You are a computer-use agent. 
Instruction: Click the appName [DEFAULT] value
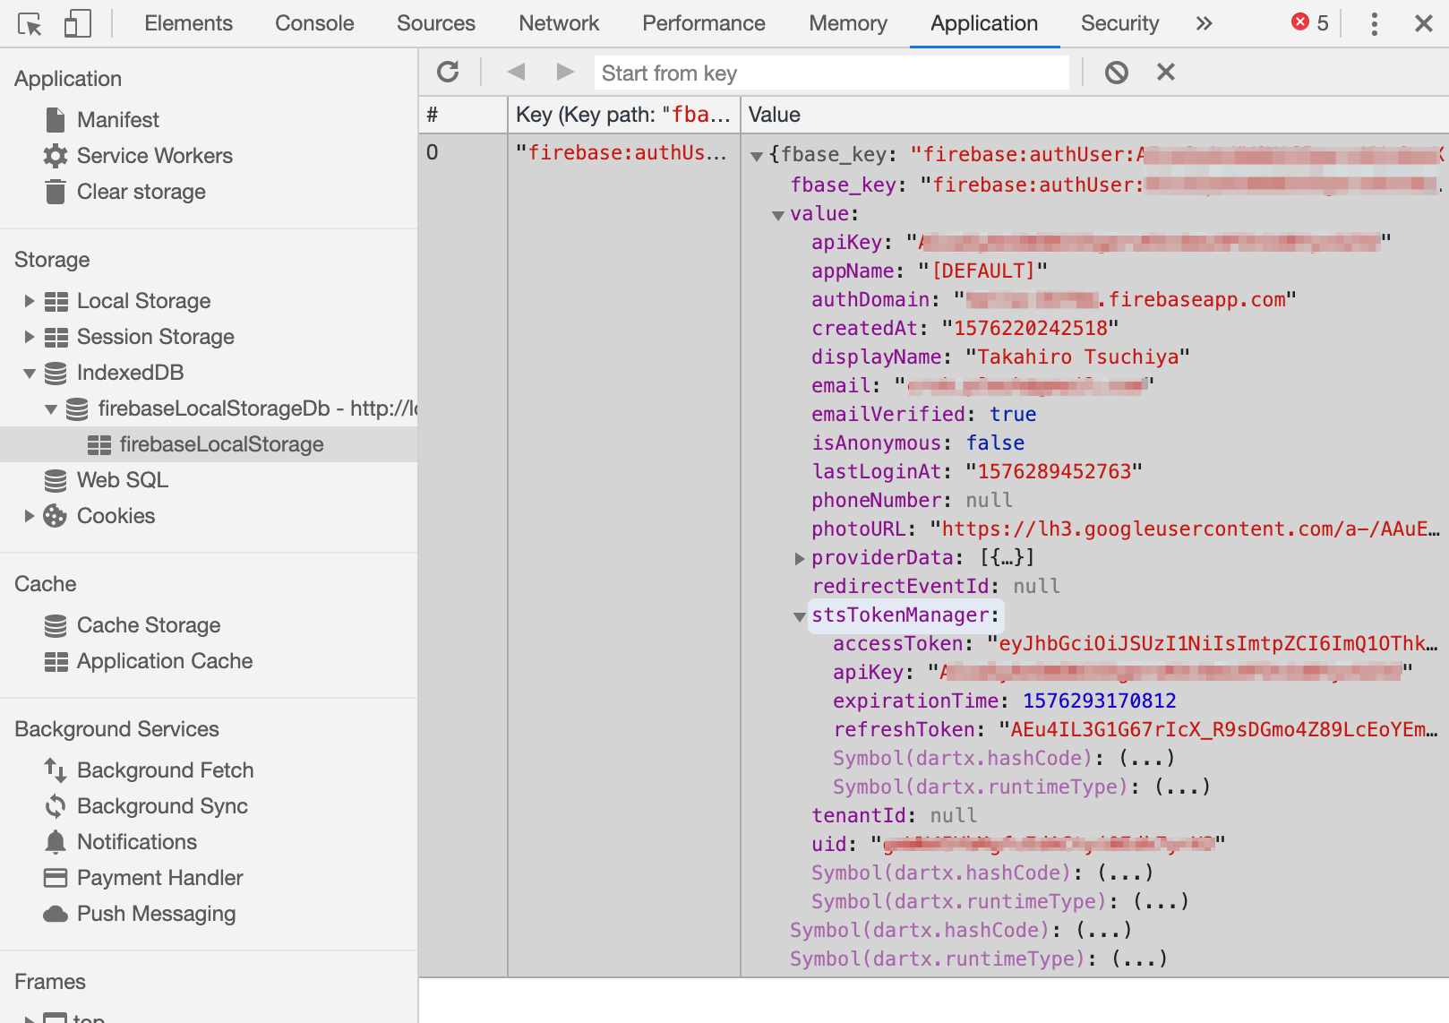(982, 271)
